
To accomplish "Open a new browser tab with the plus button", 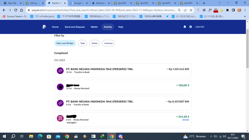I will (x=204, y=3).
